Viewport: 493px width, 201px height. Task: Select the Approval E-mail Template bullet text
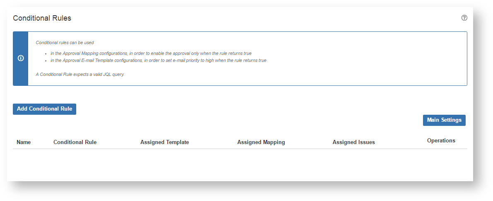[158, 60]
